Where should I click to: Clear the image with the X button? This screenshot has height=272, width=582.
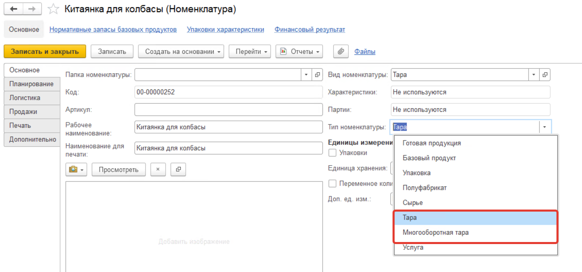click(158, 169)
